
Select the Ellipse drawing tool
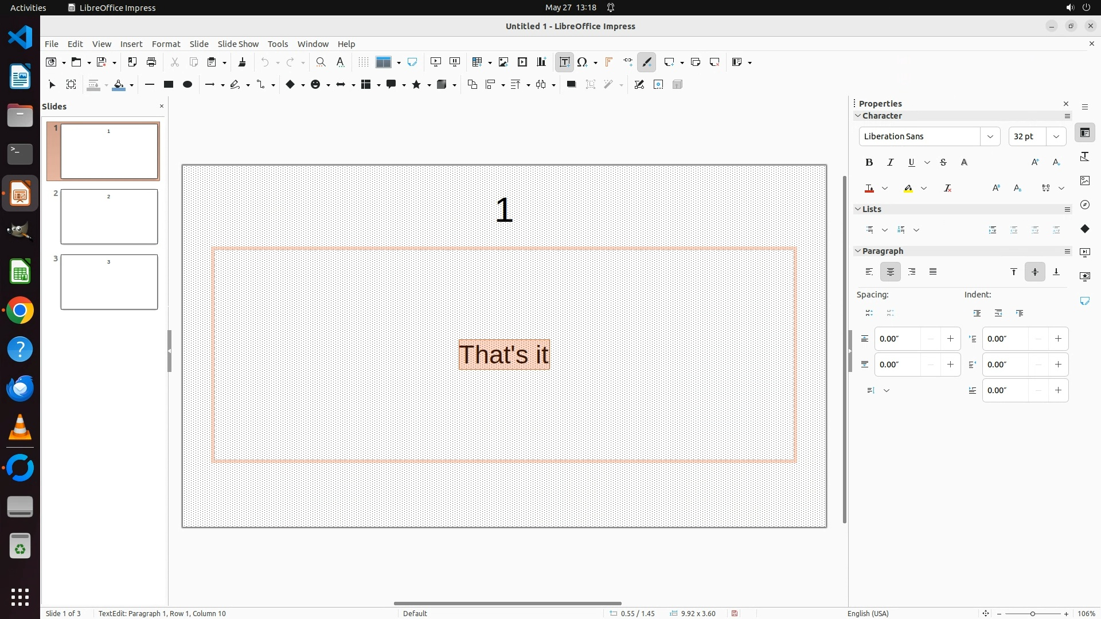(188, 85)
